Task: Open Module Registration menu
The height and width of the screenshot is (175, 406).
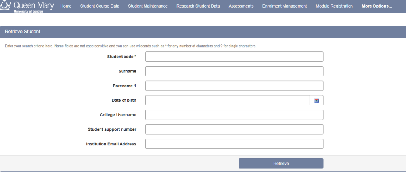Action: 334,6
